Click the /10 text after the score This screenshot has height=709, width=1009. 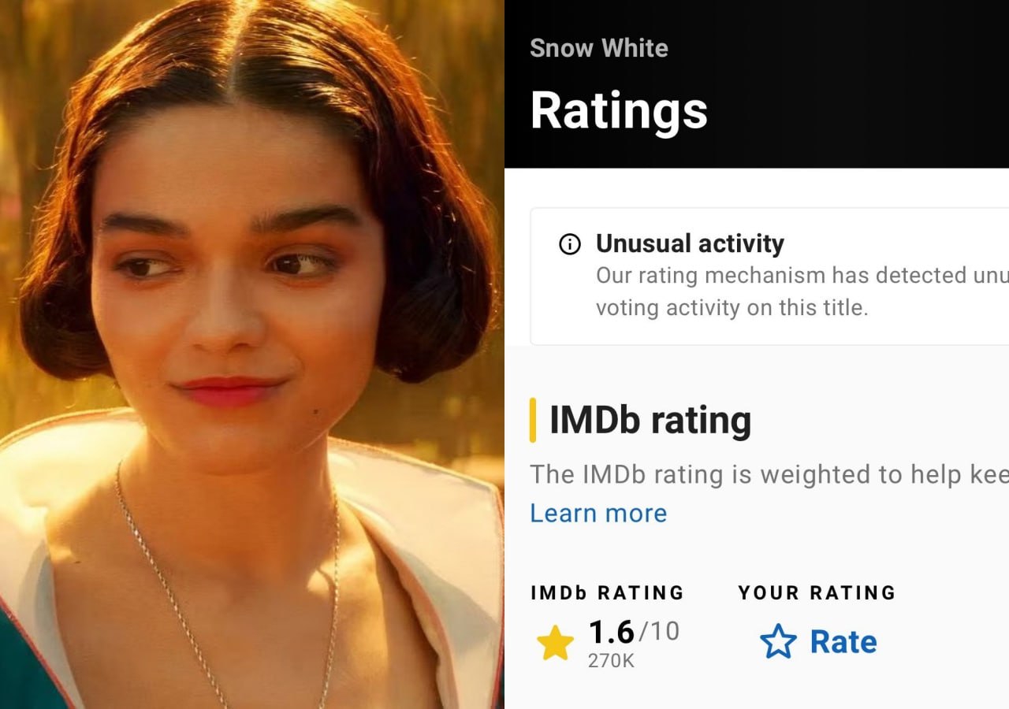pyautogui.click(x=658, y=632)
